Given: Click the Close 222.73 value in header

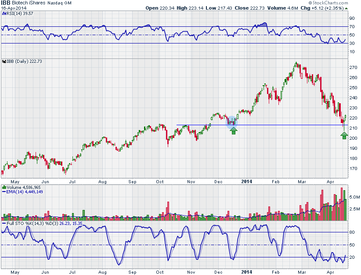Looking at the screenshot, I should [x=249, y=8].
